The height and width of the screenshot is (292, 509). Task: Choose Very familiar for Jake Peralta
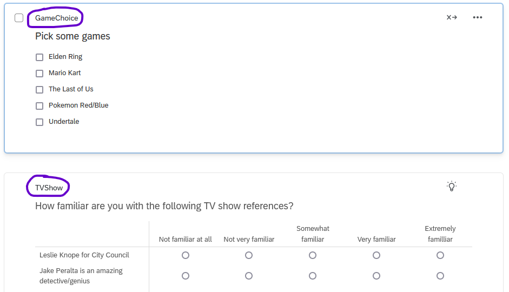click(376, 276)
